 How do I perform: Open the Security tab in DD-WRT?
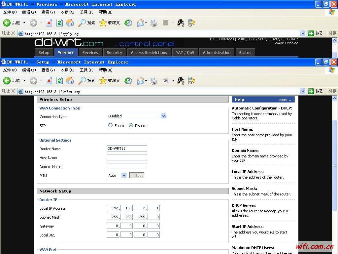[114, 53]
